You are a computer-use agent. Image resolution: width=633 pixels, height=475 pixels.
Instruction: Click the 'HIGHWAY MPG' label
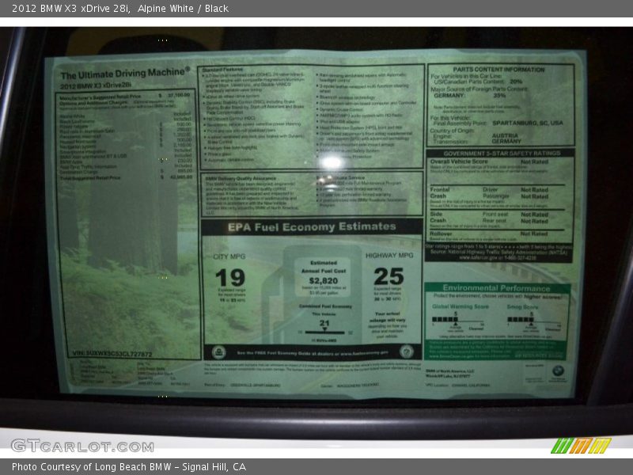coord(389,255)
